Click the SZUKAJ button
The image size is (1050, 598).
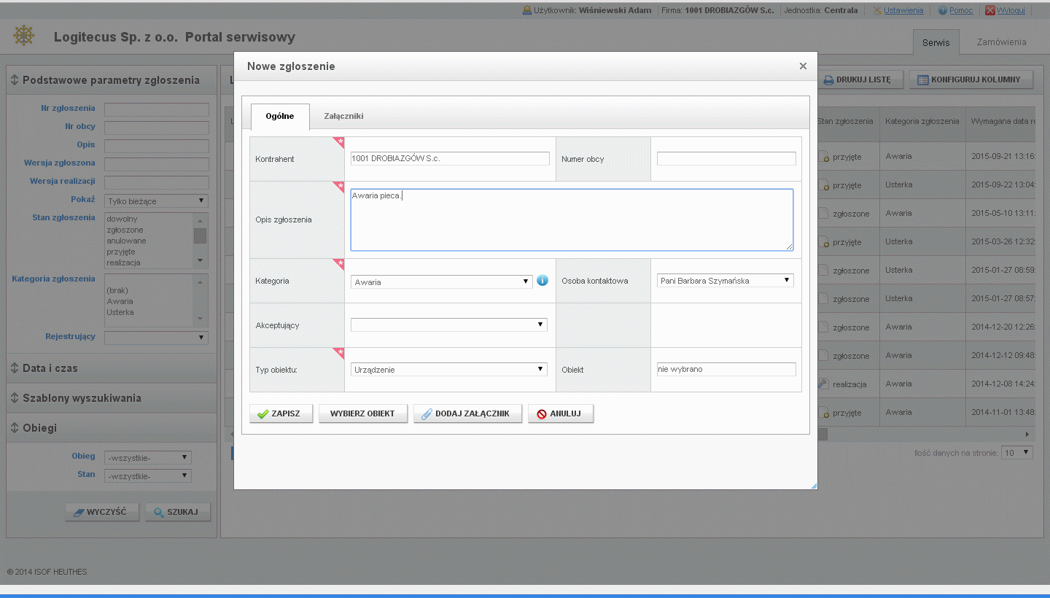[178, 512]
